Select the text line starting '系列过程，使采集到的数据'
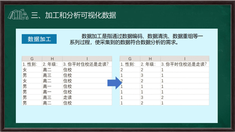This screenshot has width=235, height=132. pos(124,42)
